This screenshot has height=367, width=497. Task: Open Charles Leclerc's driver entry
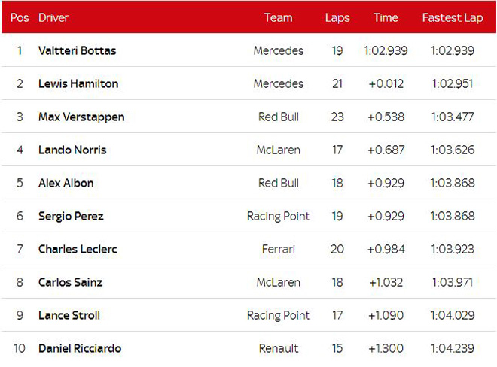78,249
